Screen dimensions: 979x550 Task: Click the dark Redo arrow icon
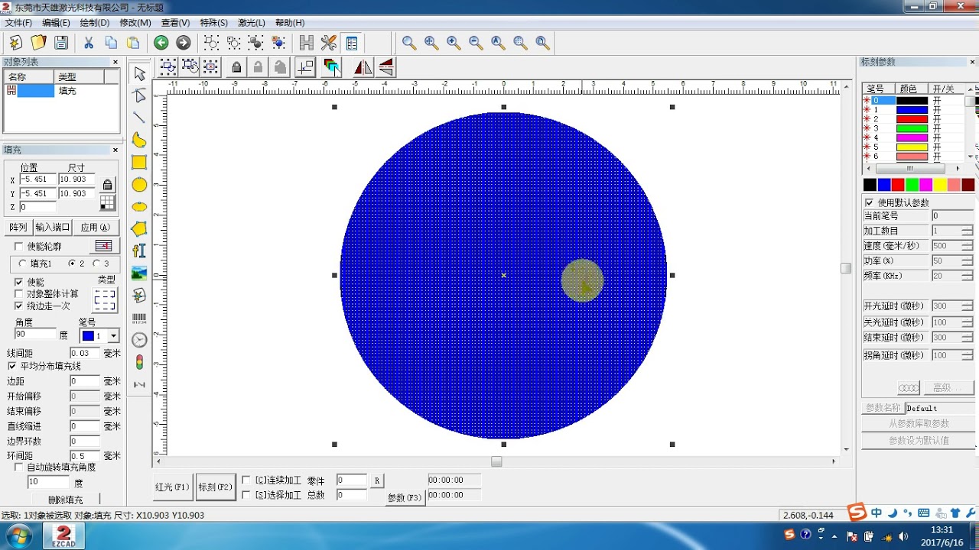[x=183, y=43]
